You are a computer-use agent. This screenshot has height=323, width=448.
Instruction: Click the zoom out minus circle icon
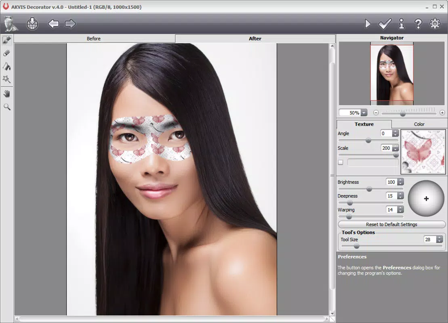[376, 113]
